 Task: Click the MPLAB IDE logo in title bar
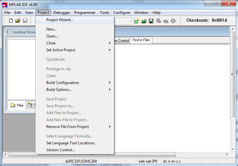pyautogui.click(x=5, y=4)
